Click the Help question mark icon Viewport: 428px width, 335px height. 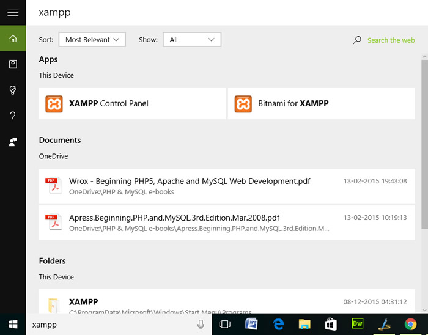click(x=13, y=116)
